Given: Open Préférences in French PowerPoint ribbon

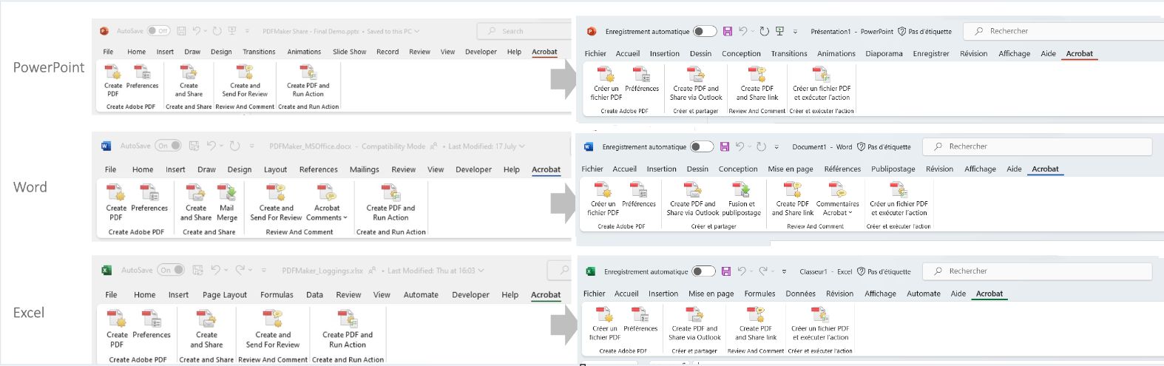Looking at the screenshot, I should 642,80.
